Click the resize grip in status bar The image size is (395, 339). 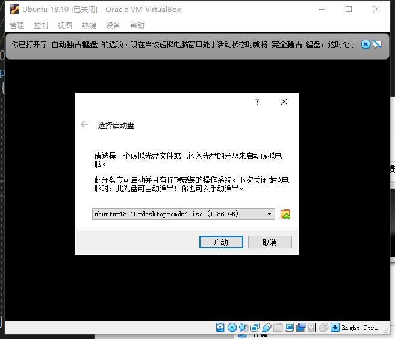click(386, 331)
